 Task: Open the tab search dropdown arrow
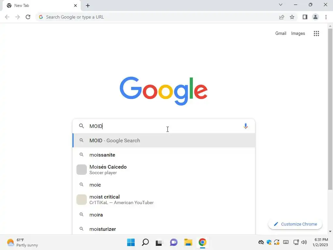[281, 5]
